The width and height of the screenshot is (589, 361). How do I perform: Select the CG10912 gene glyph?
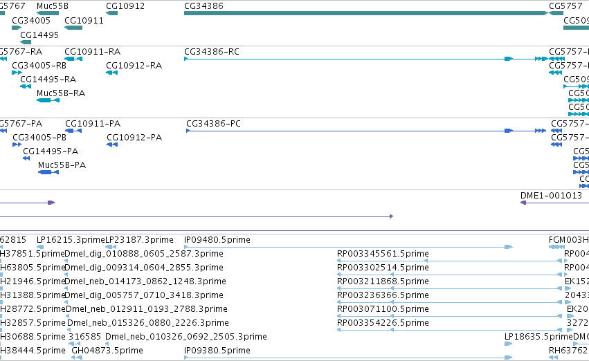coord(112,13)
